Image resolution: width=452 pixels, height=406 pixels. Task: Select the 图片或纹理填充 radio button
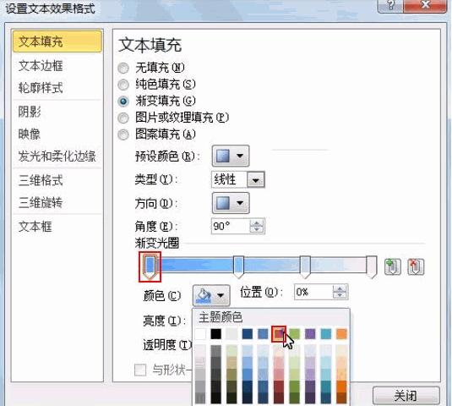pos(123,118)
